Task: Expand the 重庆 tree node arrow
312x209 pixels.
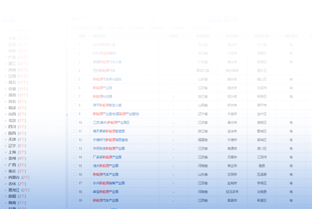Action: click(6, 171)
